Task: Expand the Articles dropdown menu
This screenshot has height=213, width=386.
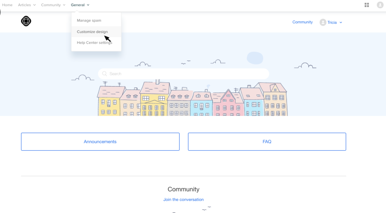Action: (x=27, y=5)
